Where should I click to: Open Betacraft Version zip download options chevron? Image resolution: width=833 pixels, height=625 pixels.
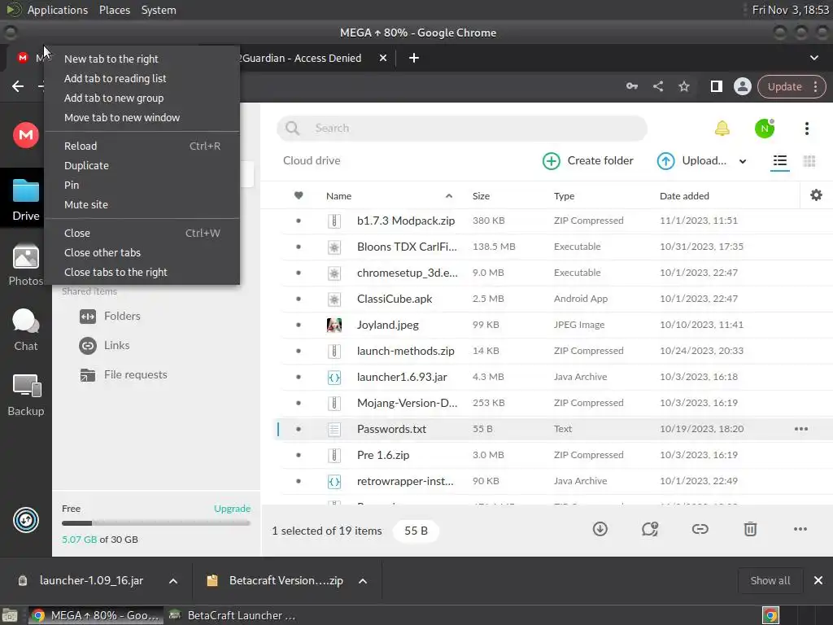pos(363,581)
